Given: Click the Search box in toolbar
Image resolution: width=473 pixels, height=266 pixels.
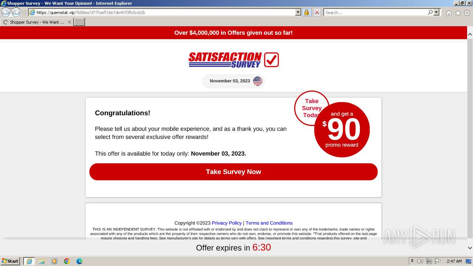Looking at the screenshot, I should tap(375, 12).
